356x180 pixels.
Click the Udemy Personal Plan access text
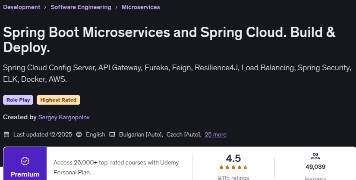pyautogui.click(x=116, y=168)
